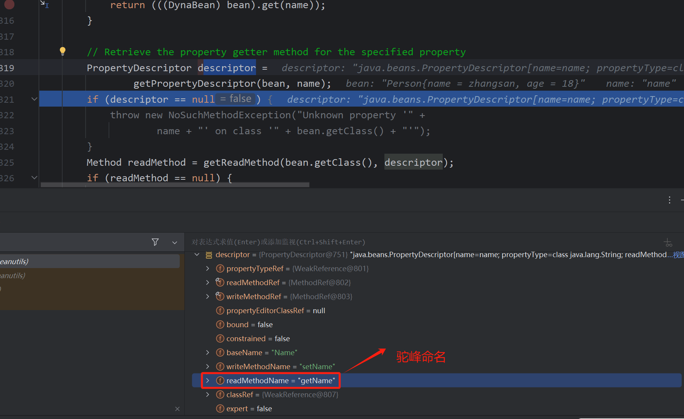Collapse the code block at line 321
The width and height of the screenshot is (684, 419).
pyautogui.click(x=34, y=99)
